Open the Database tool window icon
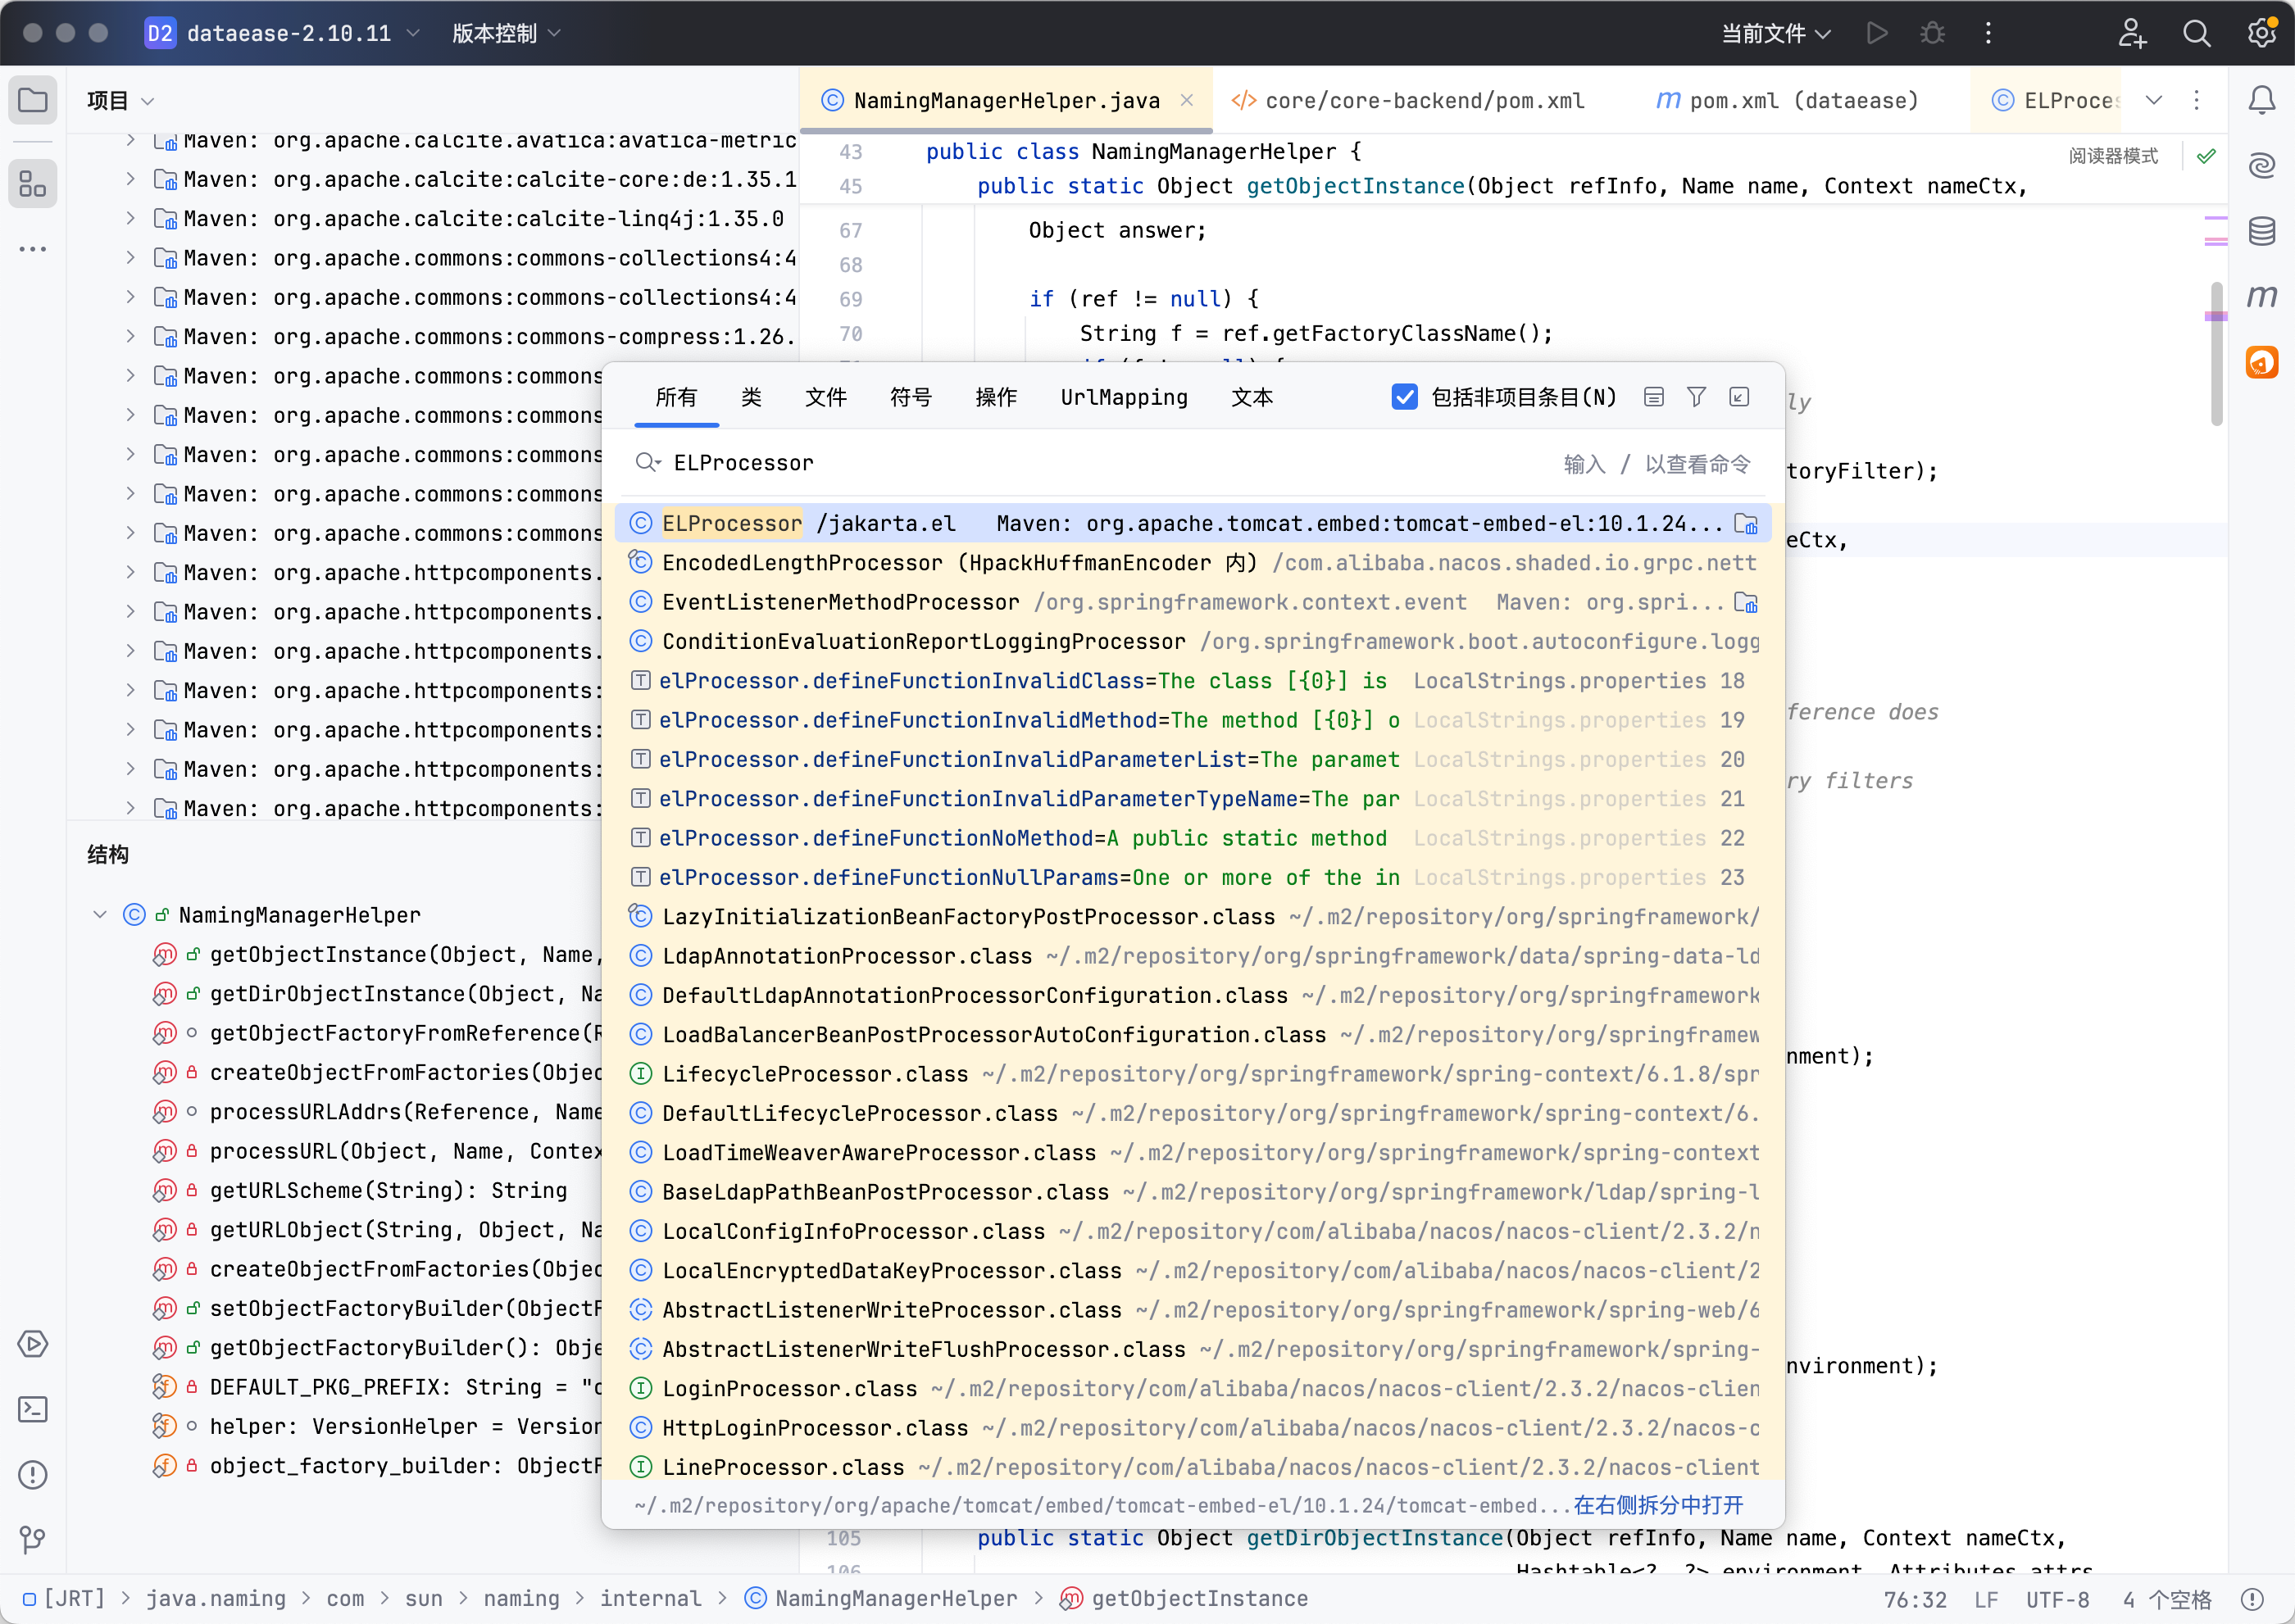This screenshot has width=2295, height=1624. [x=2262, y=231]
